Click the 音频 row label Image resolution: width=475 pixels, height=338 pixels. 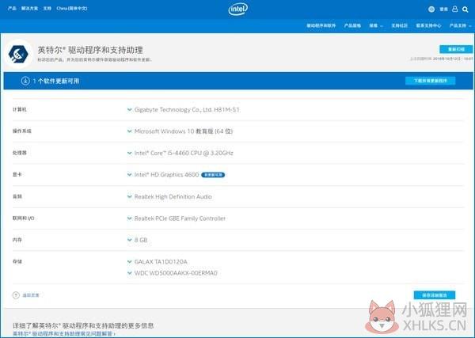pyautogui.click(x=17, y=196)
